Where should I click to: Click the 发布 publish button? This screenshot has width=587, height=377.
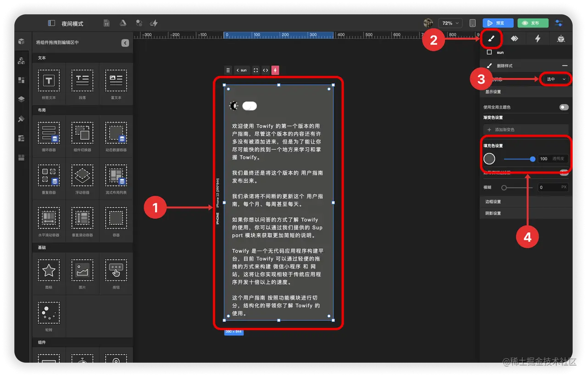click(533, 23)
